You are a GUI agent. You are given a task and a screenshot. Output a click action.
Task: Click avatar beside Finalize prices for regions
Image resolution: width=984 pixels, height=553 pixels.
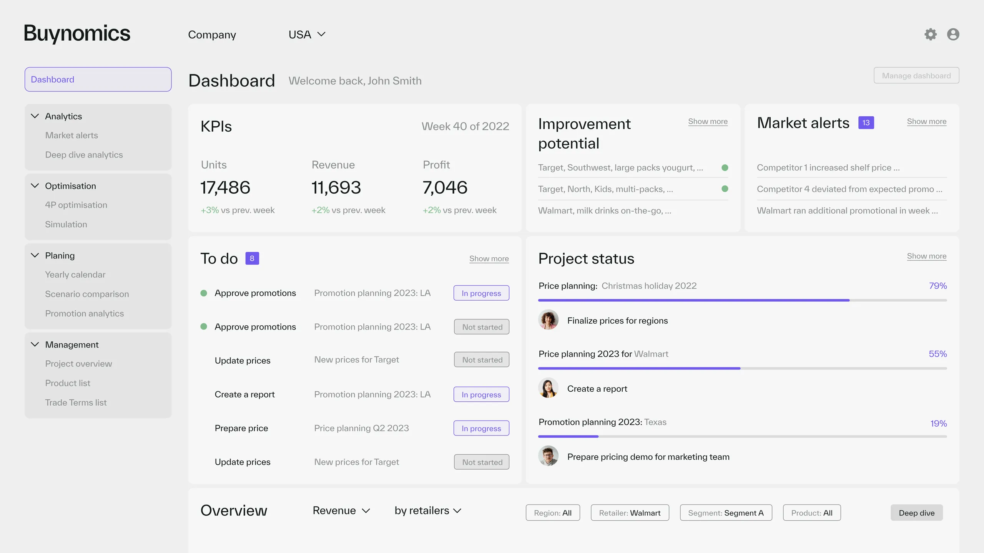[x=548, y=320]
